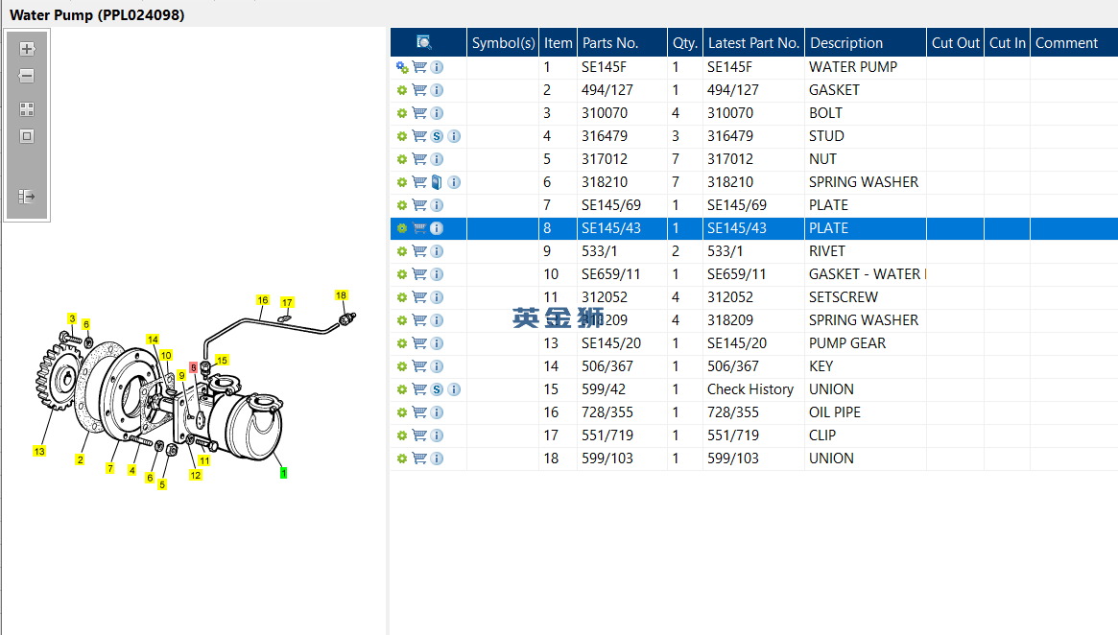Open info for selected PLATE SE145/43 row

click(437, 228)
